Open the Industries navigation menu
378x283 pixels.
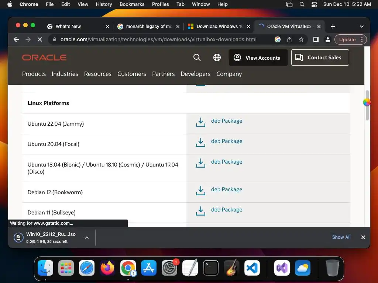click(x=65, y=74)
